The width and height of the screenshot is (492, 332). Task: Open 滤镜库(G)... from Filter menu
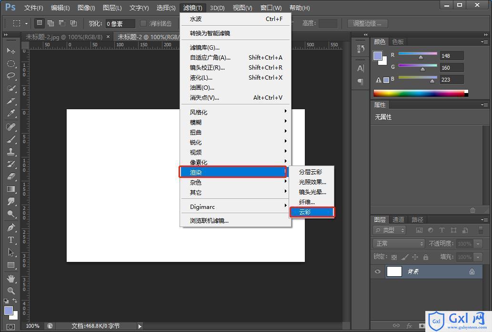[x=235, y=48]
